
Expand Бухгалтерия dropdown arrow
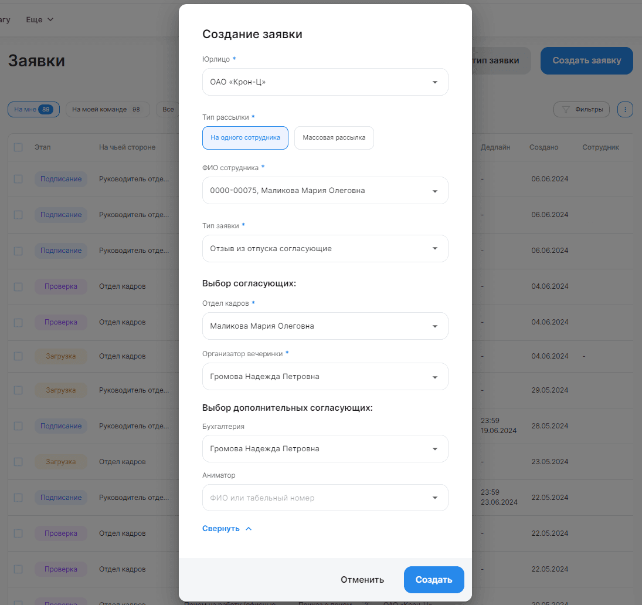(435, 449)
